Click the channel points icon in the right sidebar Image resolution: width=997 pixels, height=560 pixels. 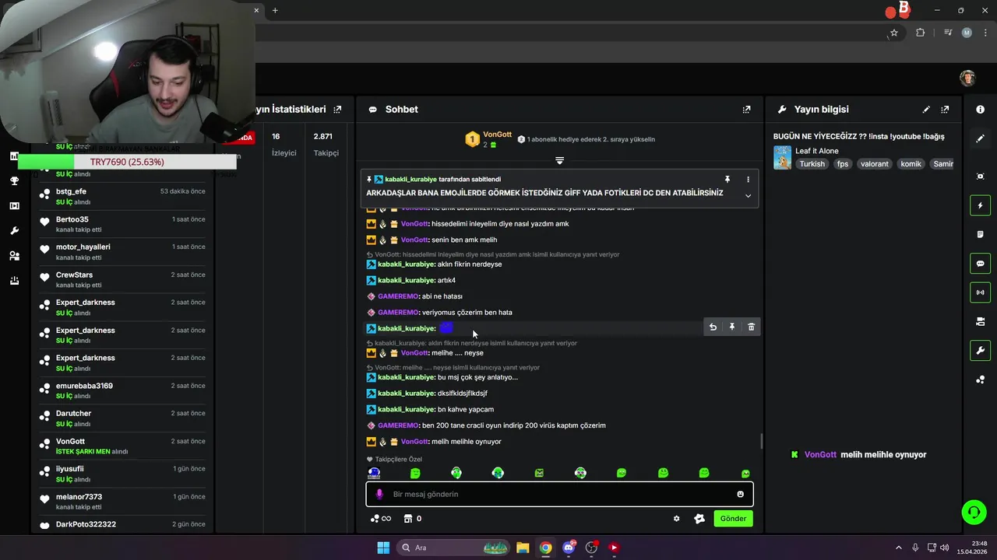980,380
